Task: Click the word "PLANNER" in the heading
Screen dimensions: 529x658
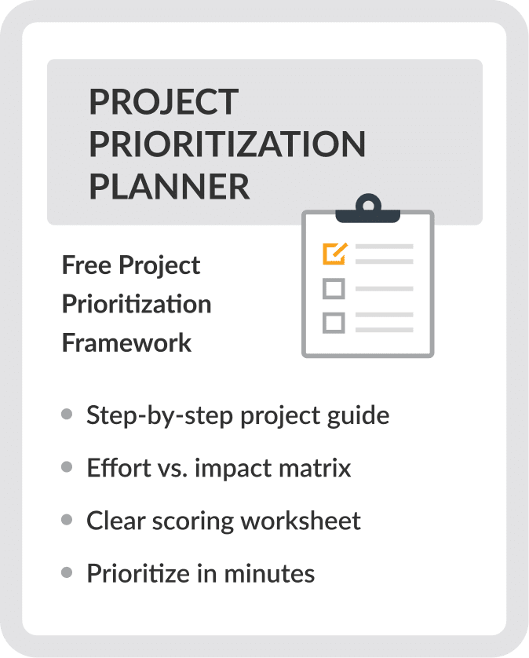Action: [x=169, y=187]
